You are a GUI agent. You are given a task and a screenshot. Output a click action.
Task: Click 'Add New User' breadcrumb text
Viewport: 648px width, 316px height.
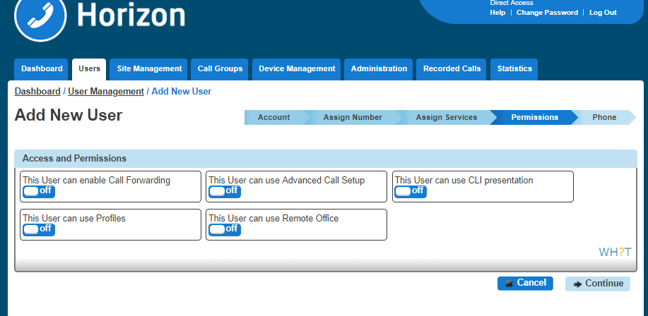[x=182, y=92]
